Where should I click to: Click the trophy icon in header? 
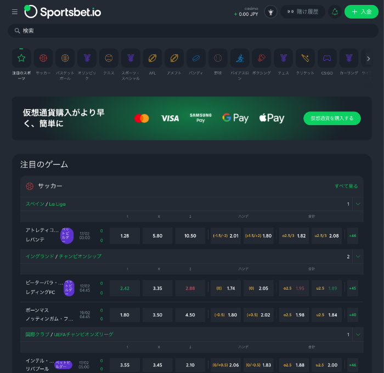tap(270, 12)
